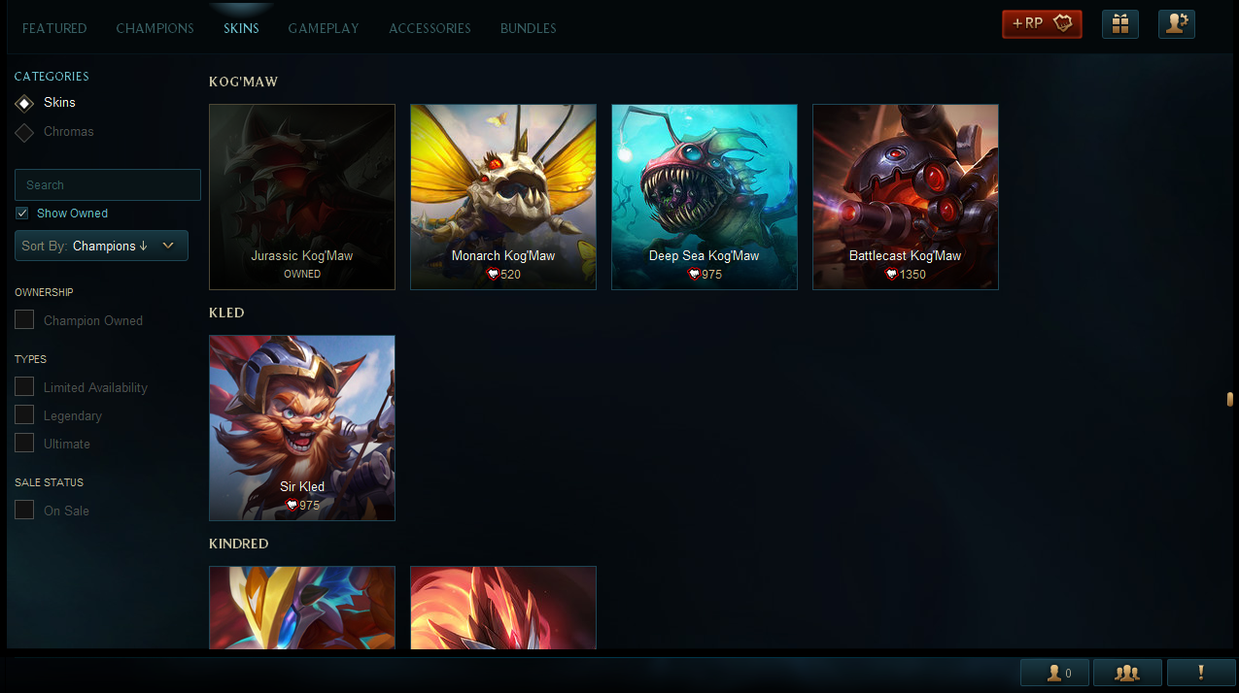Open the gift box icon in header
Screen dimensions: 1239x693
tap(1120, 24)
